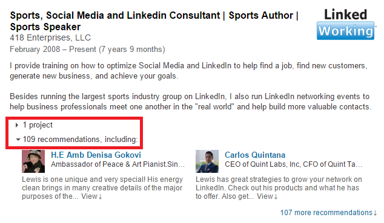Select the Ambassador of Peace & Art Pianist headline
The height and width of the screenshot is (223, 384).
tap(118, 164)
